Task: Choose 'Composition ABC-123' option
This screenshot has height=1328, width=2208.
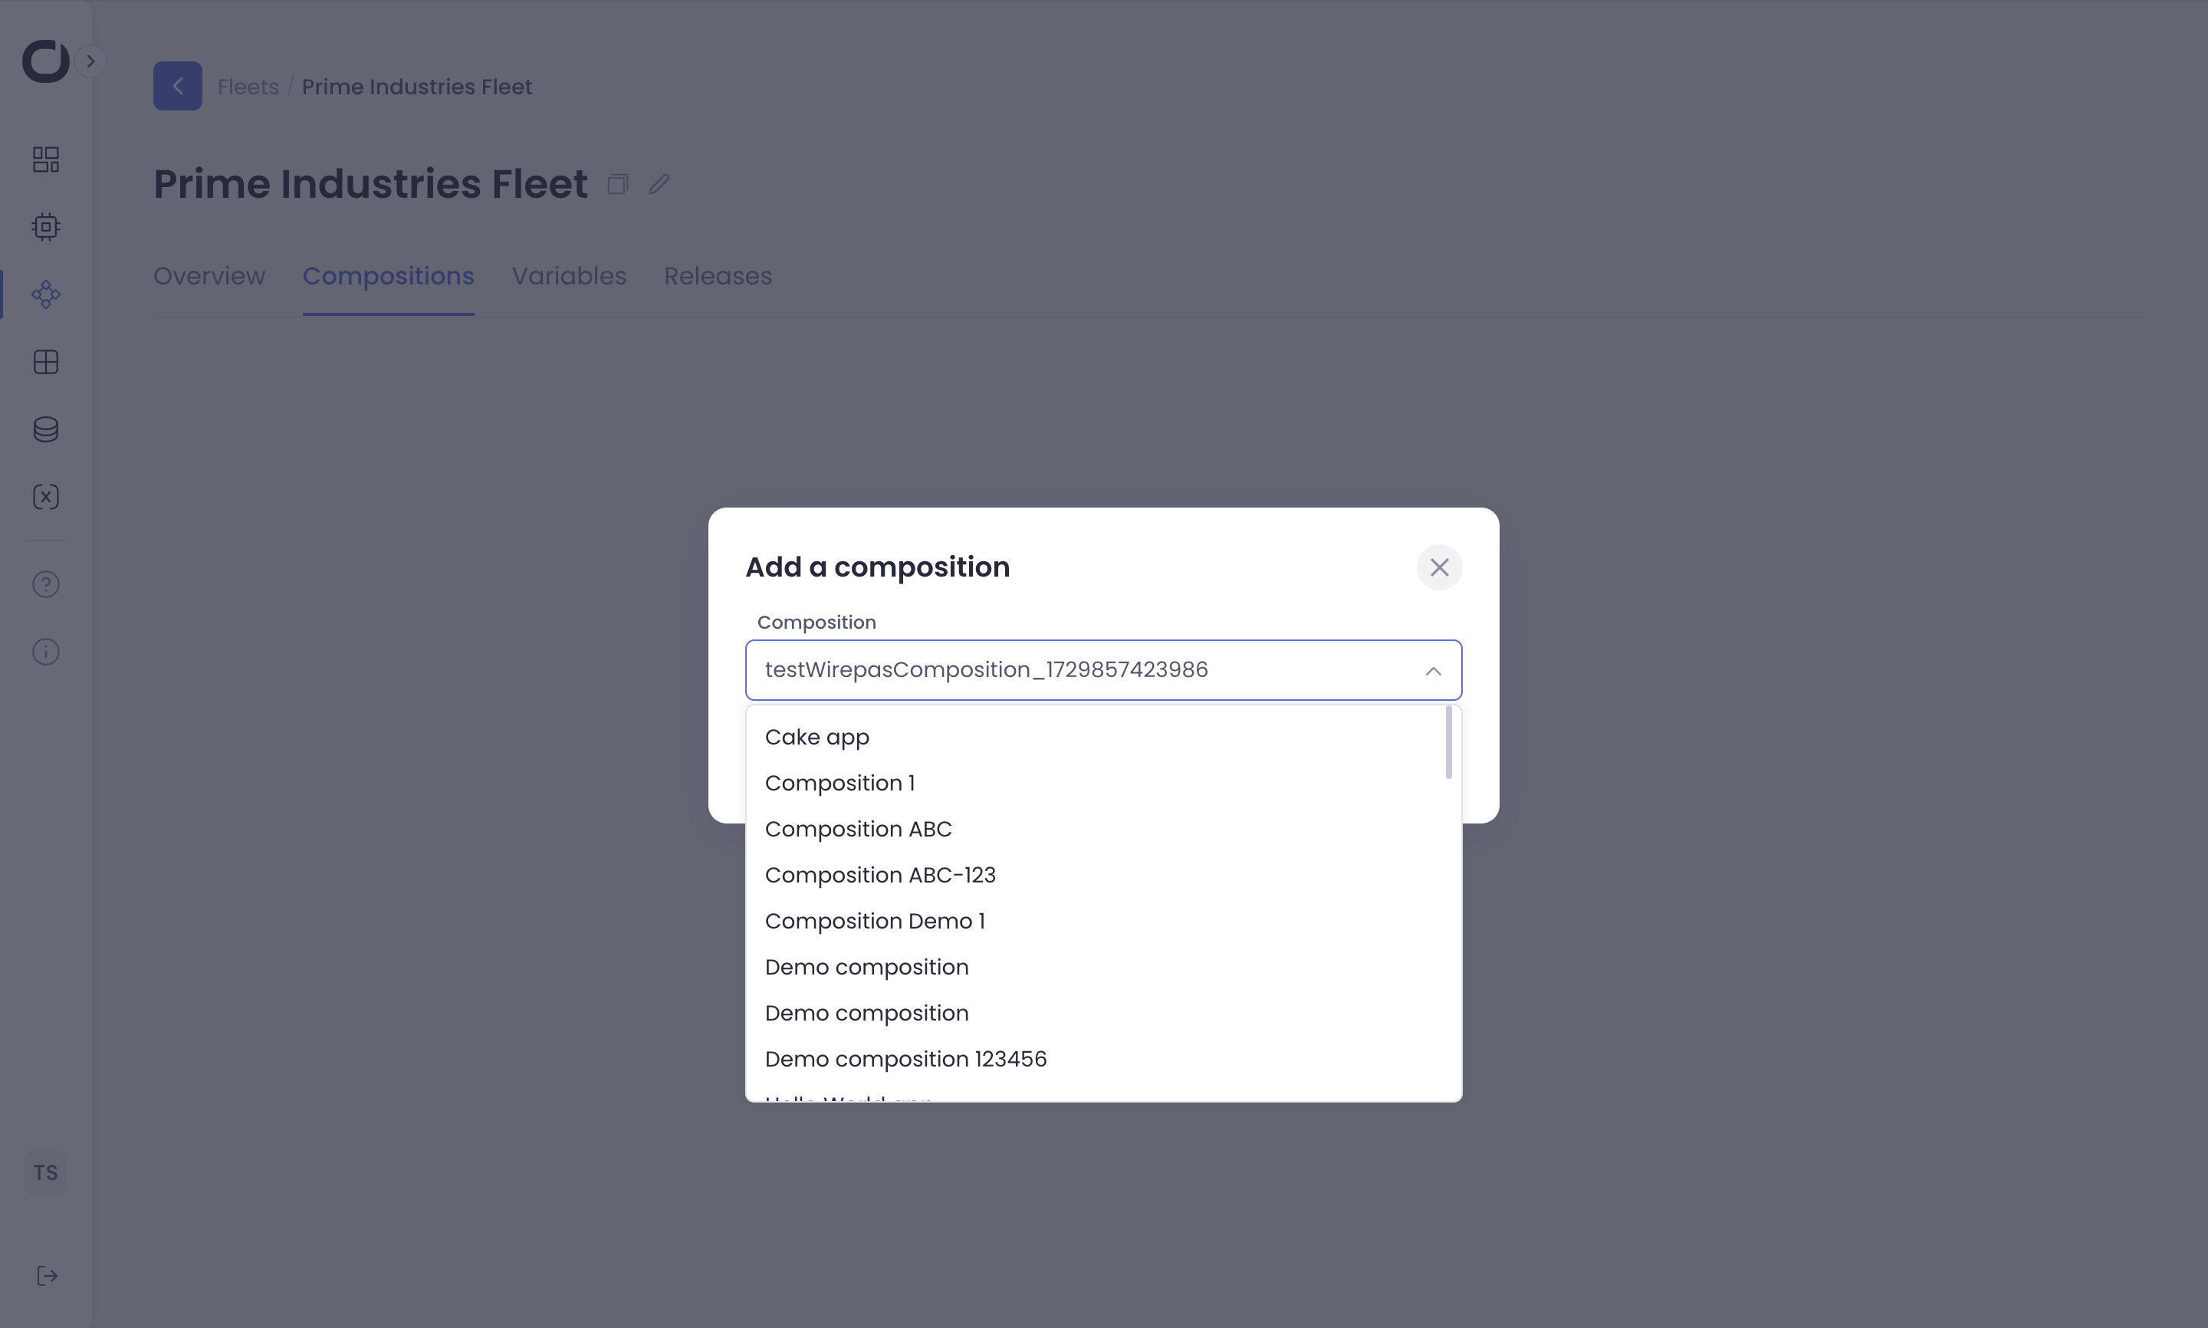Action: (x=879, y=874)
